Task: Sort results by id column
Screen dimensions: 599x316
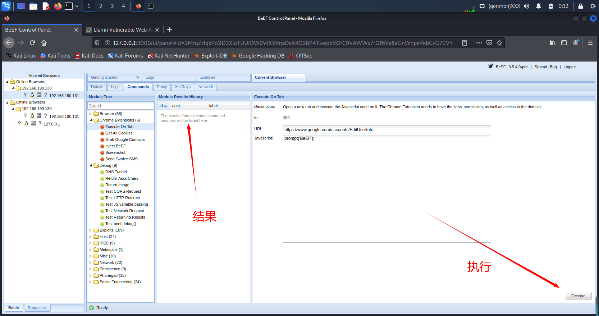Action: pos(164,106)
